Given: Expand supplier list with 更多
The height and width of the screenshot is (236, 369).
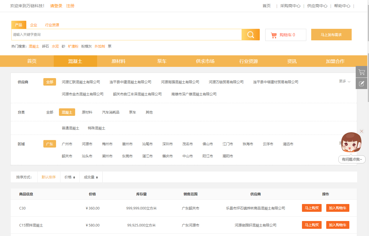Looking at the screenshot, I should pyautogui.click(x=344, y=82).
